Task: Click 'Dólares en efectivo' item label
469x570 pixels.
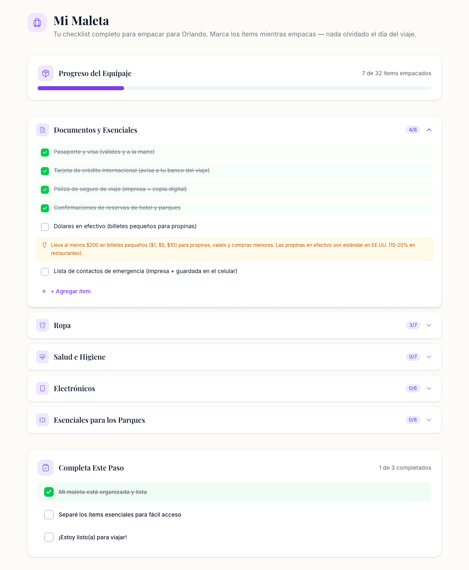Action: pyautogui.click(x=125, y=226)
